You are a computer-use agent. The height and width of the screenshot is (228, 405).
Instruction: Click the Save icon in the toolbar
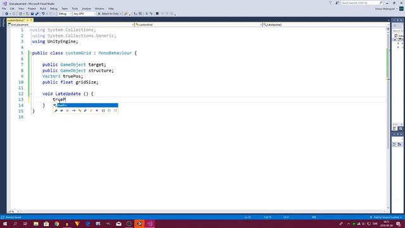click(32, 14)
